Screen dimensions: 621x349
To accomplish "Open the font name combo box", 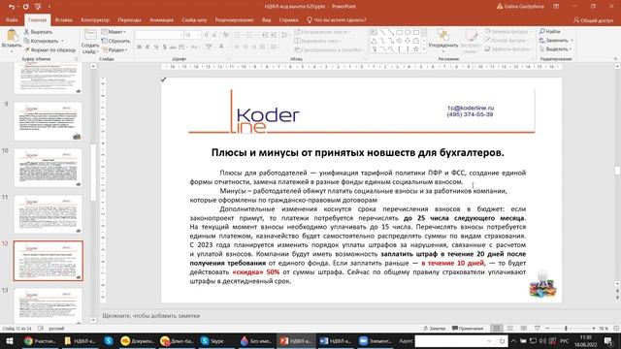I will (159, 35).
